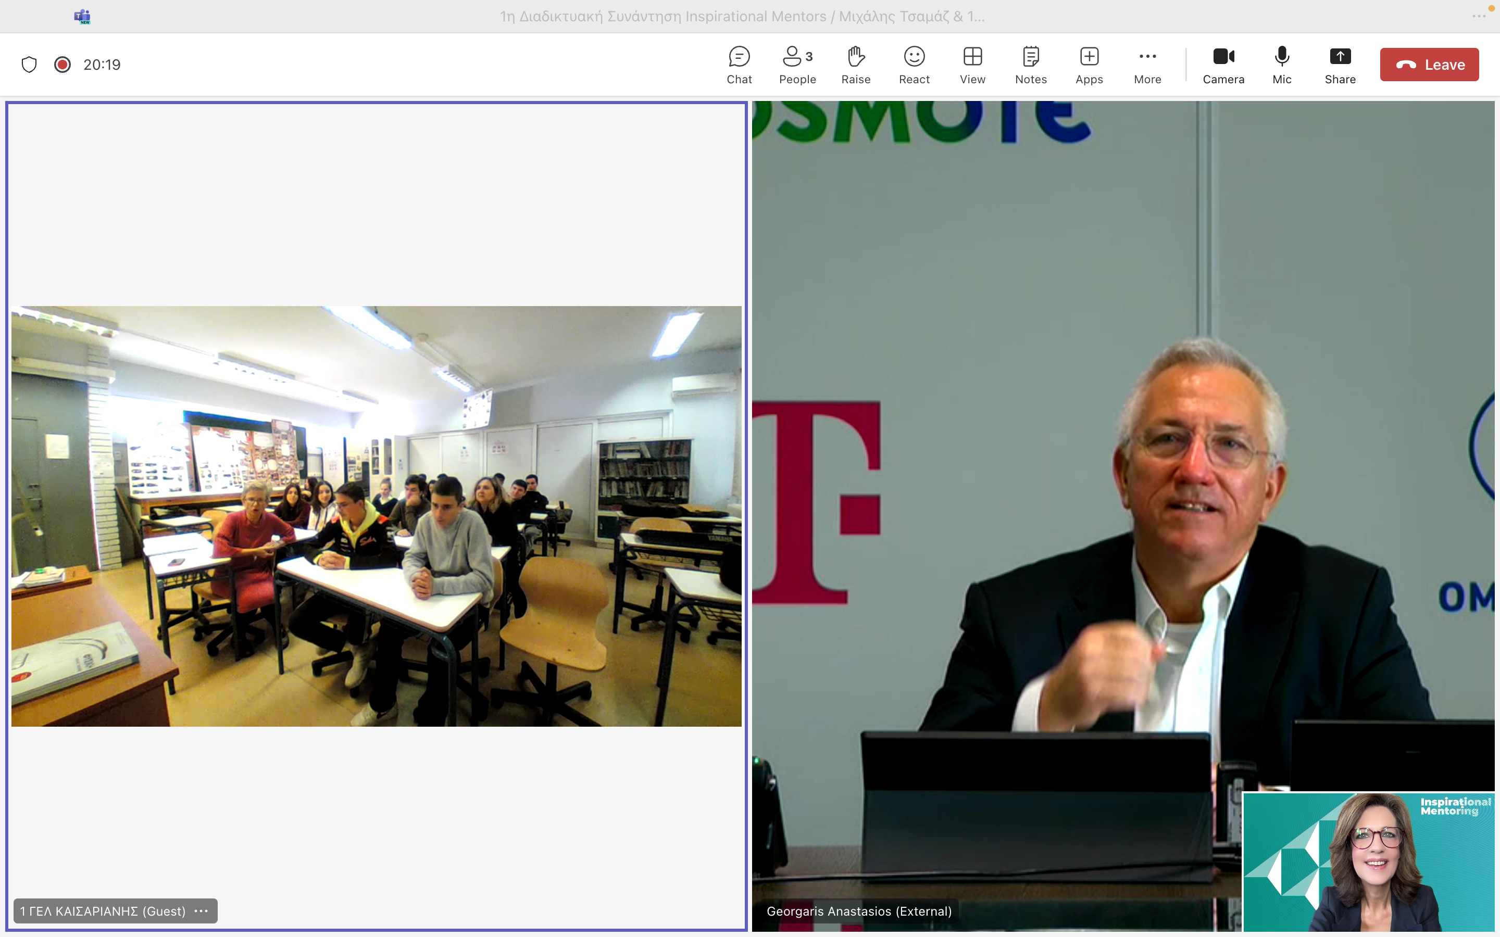
Task: Click Georgaris Anastasios name label
Action: point(858,910)
